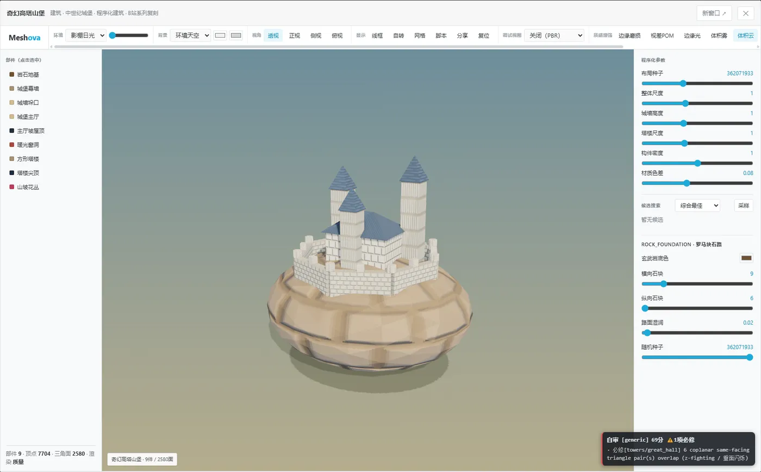
Task: Click the Meshova logo
Action: click(24, 38)
